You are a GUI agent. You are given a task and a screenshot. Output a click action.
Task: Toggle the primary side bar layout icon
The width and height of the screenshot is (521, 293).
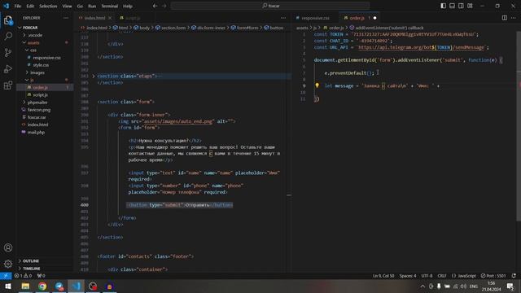coord(443,6)
